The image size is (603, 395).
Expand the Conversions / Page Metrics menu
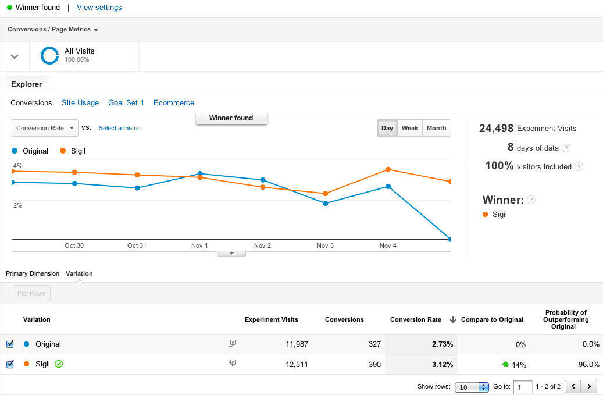[52, 30]
